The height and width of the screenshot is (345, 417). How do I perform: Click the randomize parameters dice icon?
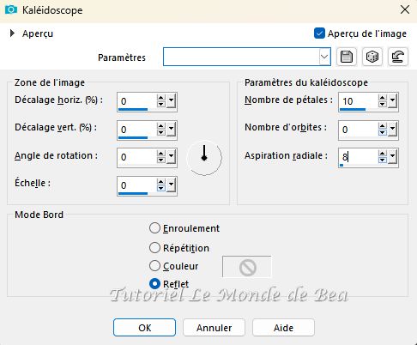pyautogui.click(x=372, y=57)
